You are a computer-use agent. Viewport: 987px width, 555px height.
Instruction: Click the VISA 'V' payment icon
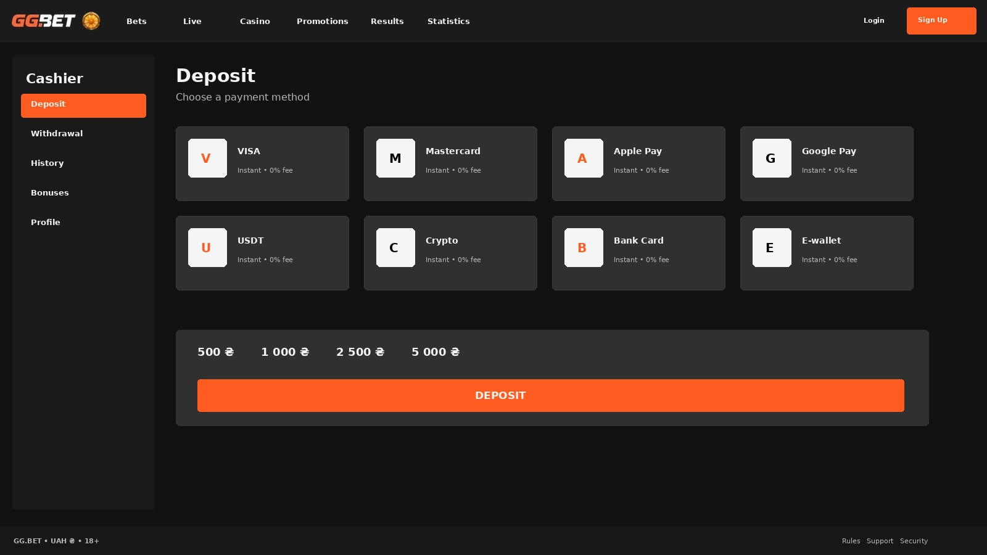[207, 158]
